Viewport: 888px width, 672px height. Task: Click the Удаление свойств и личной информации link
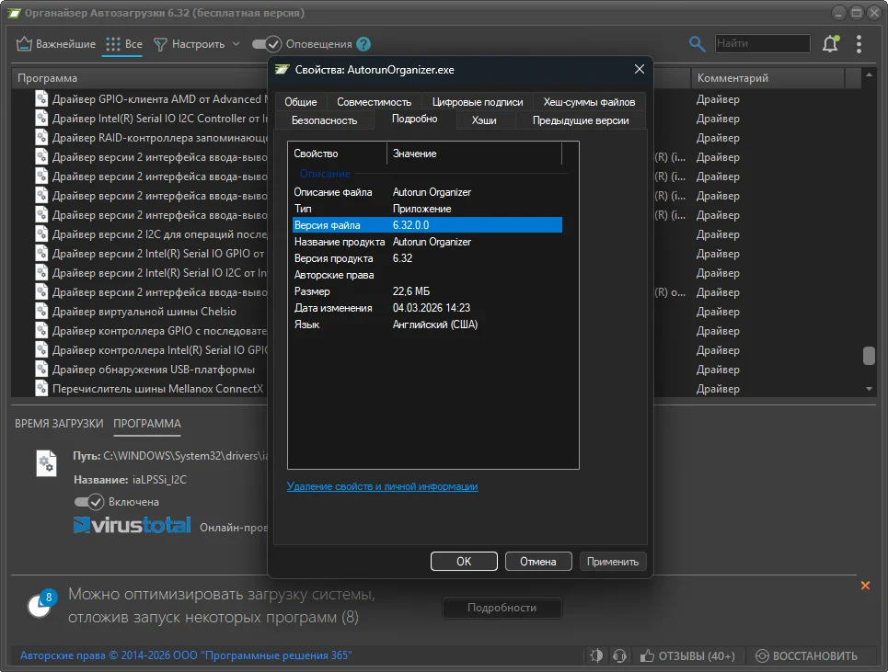pos(382,486)
